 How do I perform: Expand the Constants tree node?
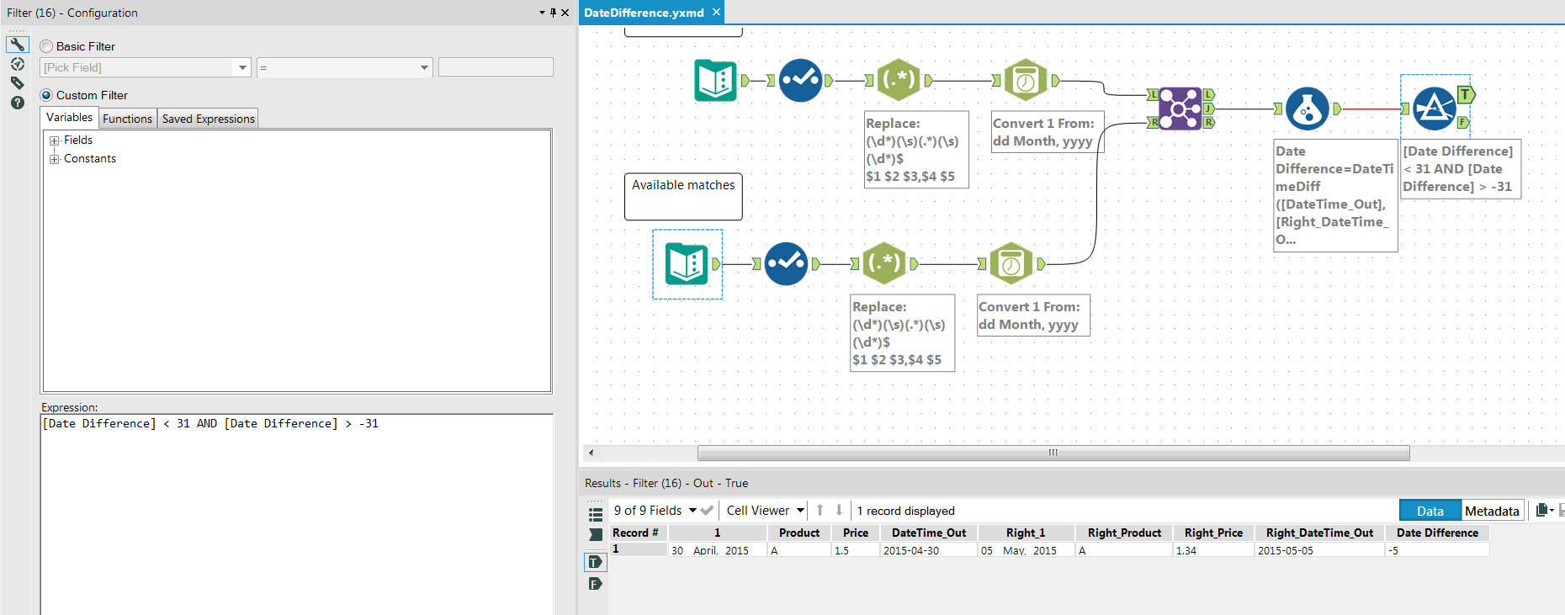[55, 159]
